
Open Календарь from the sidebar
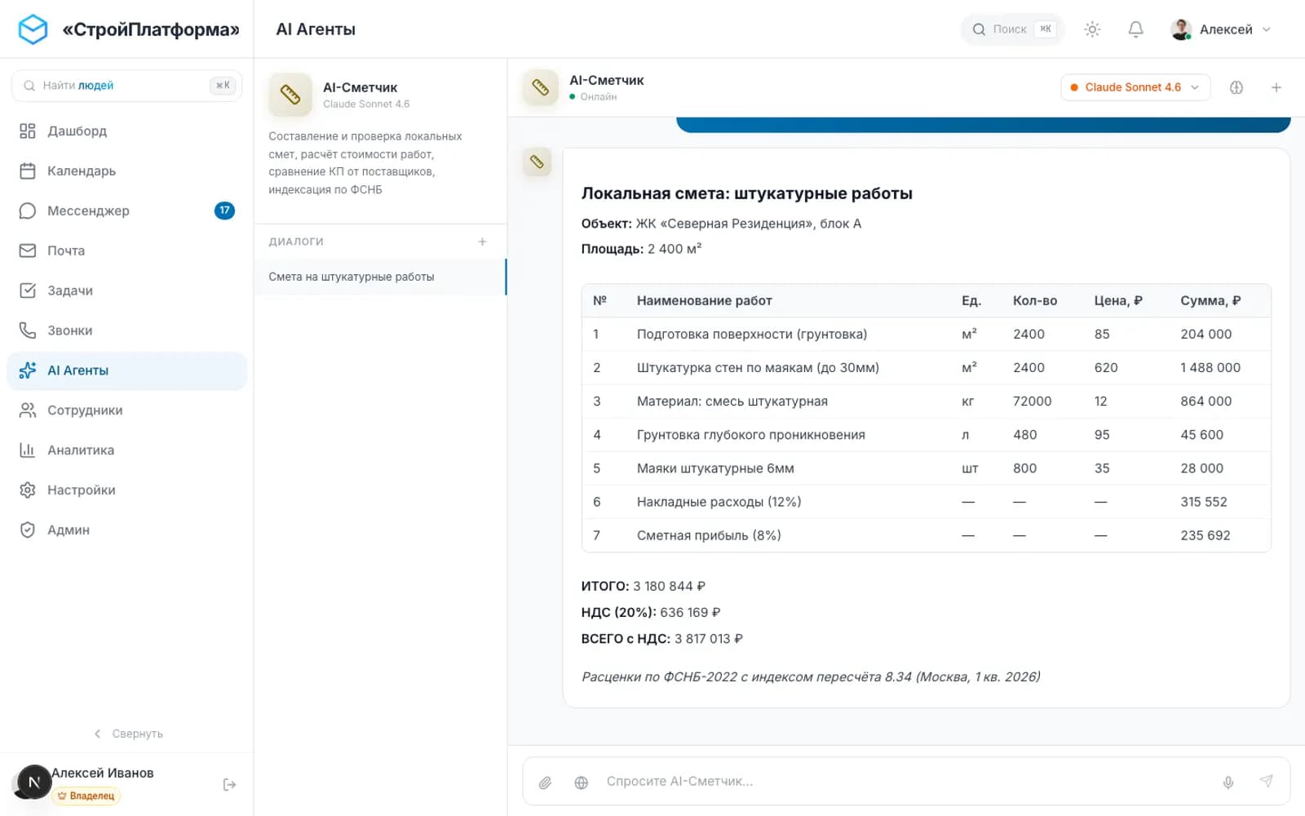coord(126,171)
